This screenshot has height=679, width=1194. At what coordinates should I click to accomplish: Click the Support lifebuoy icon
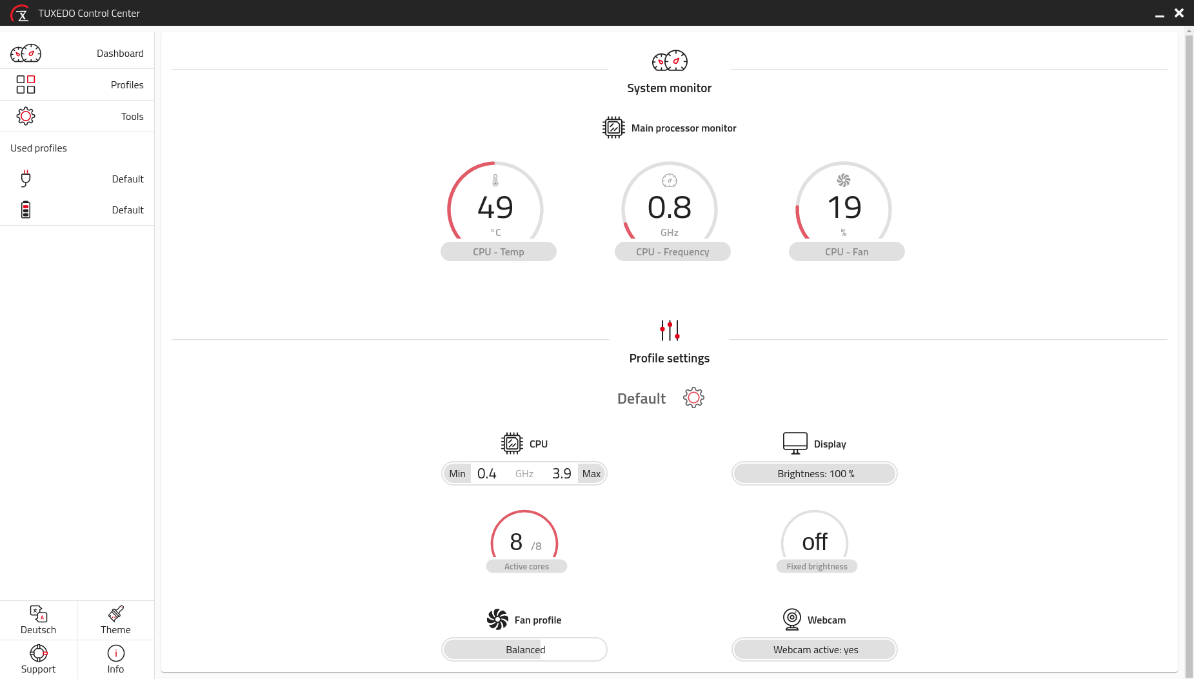[39, 653]
